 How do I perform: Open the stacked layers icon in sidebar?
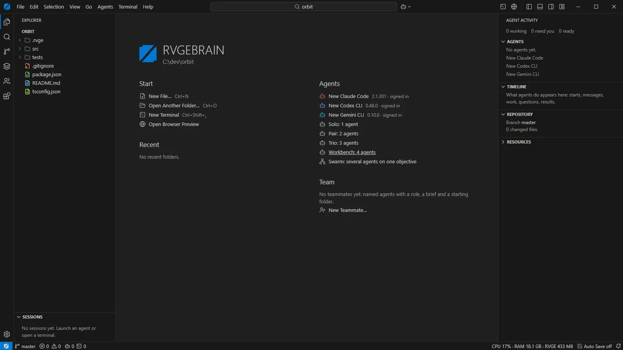(x=7, y=66)
